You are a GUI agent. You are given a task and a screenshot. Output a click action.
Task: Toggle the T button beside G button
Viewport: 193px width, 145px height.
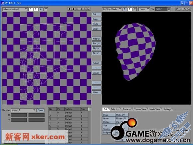click(x=36, y=9)
